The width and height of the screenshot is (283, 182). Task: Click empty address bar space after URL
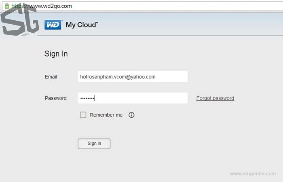click(177, 6)
